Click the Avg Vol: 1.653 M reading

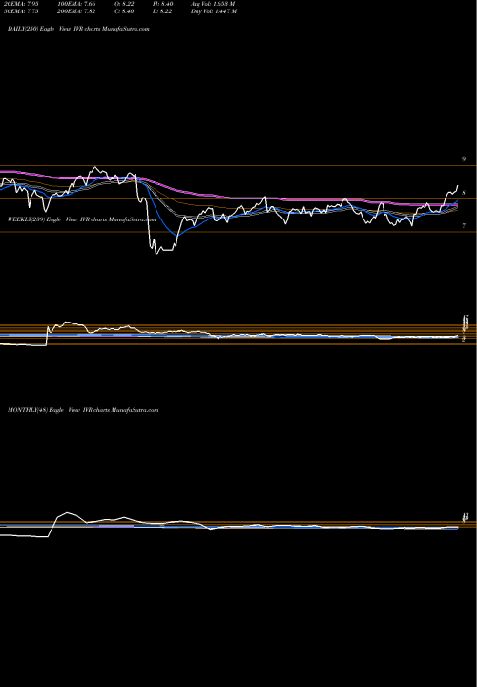213,4
